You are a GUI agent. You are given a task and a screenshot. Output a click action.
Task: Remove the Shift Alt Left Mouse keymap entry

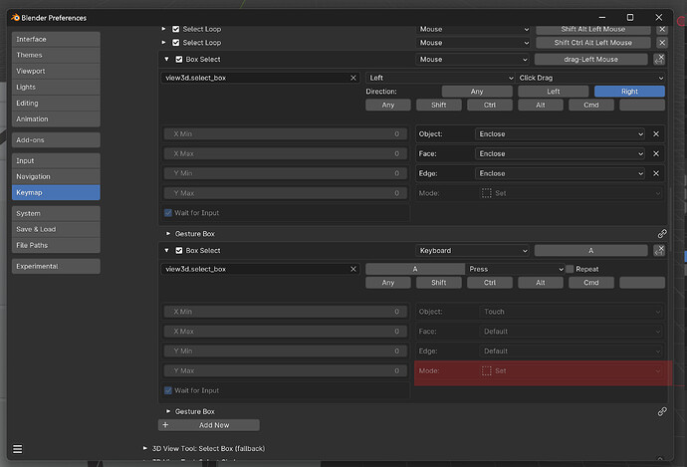pos(662,29)
